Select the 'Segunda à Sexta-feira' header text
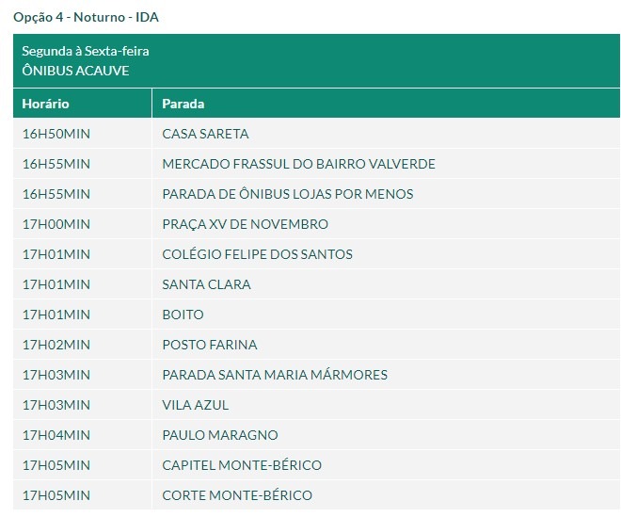This screenshot has height=517, width=621. pos(86,51)
